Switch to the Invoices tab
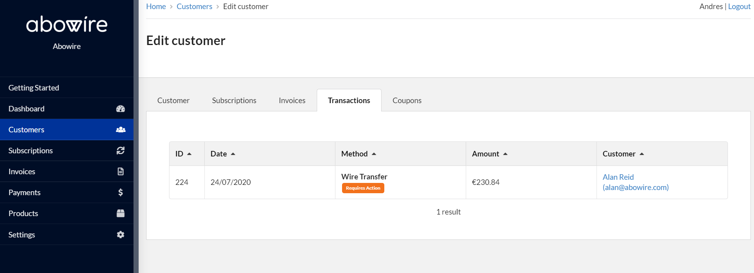The image size is (754, 273). tap(292, 100)
